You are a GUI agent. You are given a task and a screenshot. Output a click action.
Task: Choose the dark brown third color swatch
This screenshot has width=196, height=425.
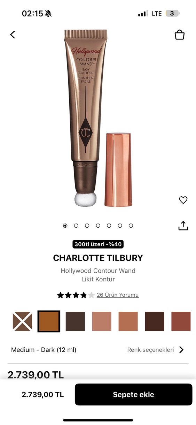coord(75,321)
